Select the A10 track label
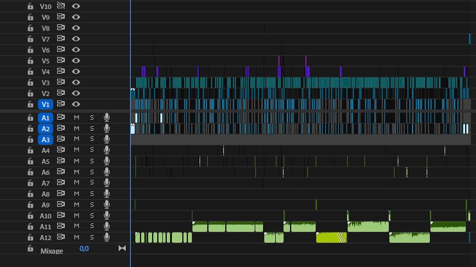The height and width of the screenshot is (267, 476). pyautogui.click(x=46, y=216)
